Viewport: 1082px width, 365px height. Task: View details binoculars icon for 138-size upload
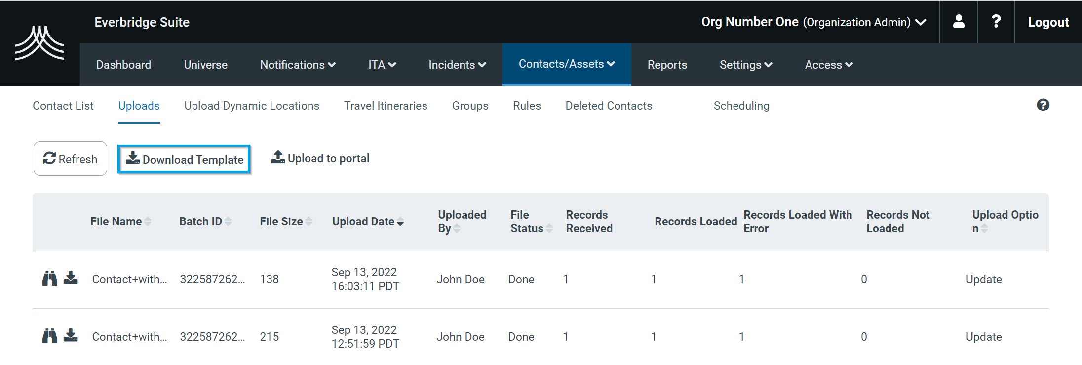click(49, 279)
